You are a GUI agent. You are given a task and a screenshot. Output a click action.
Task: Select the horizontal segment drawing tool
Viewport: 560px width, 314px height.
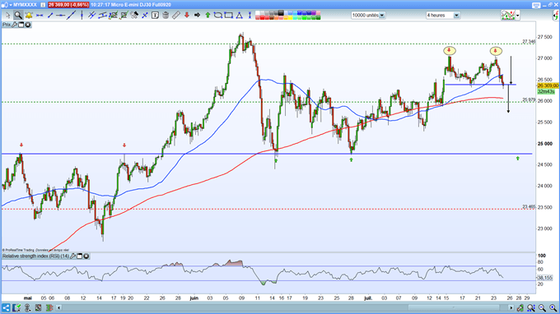pos(40,16)
